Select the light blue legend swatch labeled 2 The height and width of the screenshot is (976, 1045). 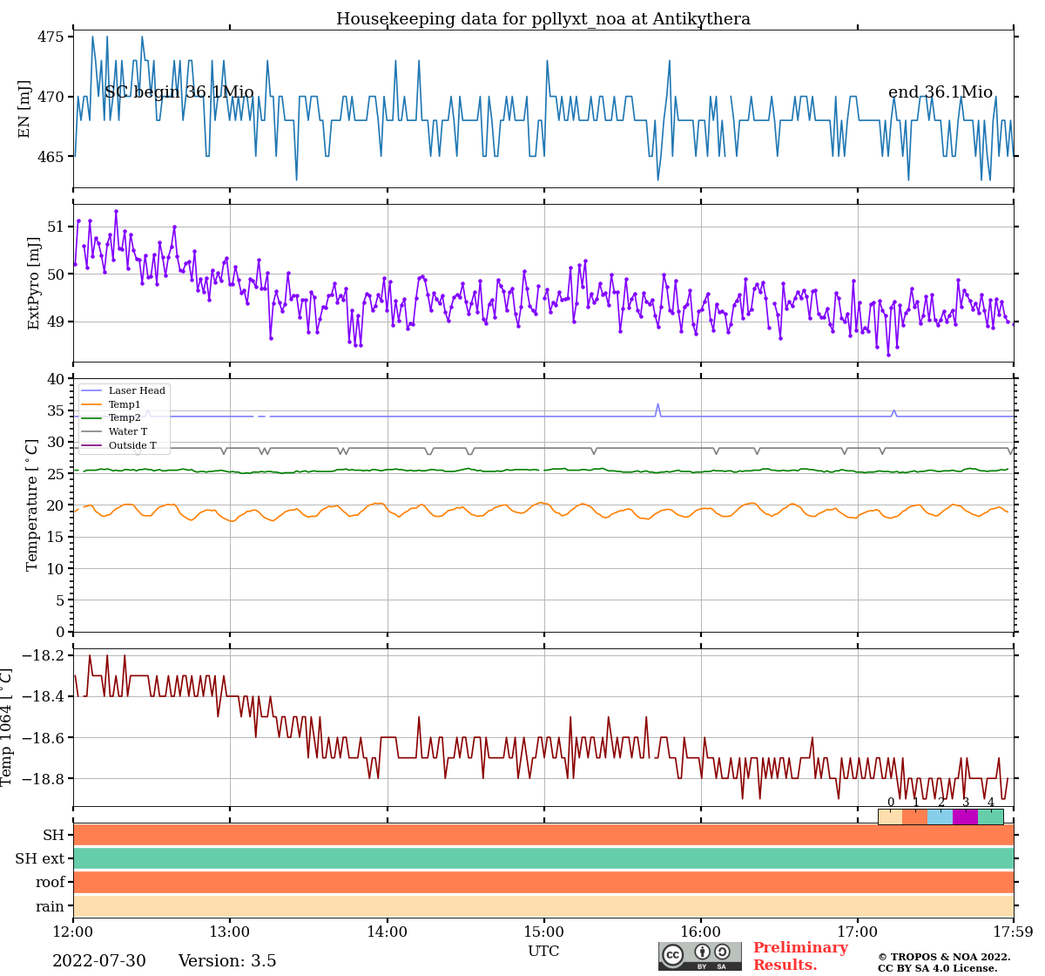click(x=940, y=817)
